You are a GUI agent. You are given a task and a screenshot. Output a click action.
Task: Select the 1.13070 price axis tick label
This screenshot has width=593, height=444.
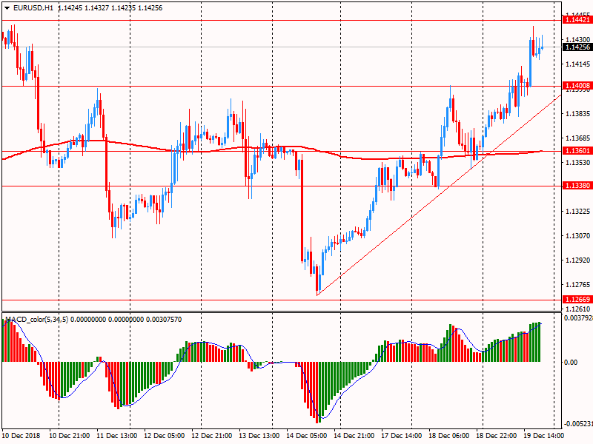coord(578,235)
